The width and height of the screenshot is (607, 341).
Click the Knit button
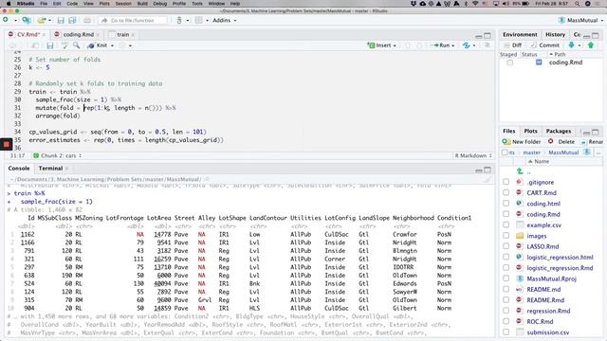[98, 45]
